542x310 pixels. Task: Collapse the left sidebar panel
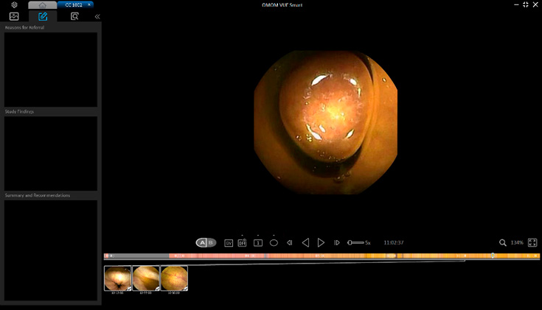[97, 16]
